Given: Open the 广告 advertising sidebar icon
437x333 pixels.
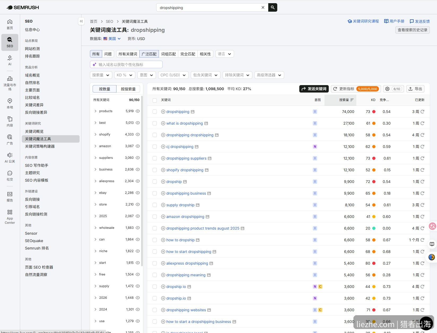Looking at the screenshot, I should pos(10,139).
